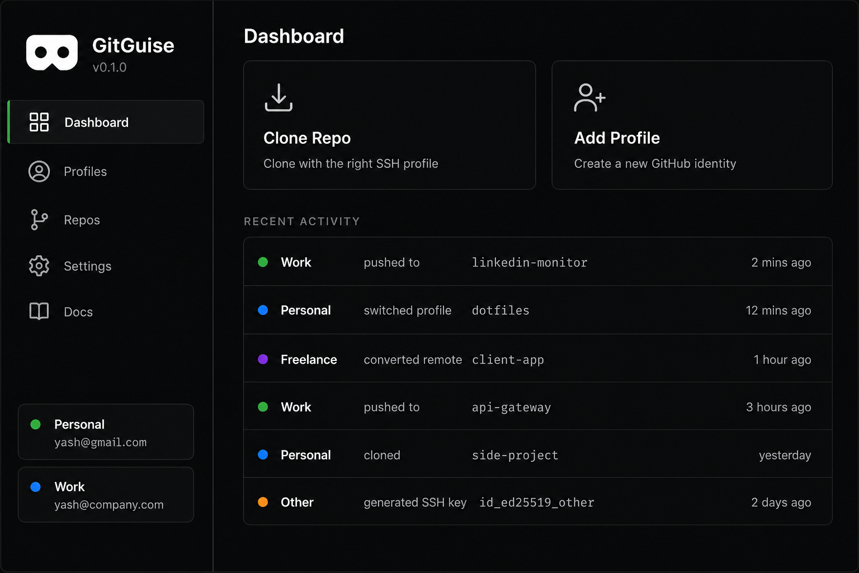This screenshot has width=859, height=573.
Task: Click the Profiles user circle icon
Action: [x=39, y=171]
